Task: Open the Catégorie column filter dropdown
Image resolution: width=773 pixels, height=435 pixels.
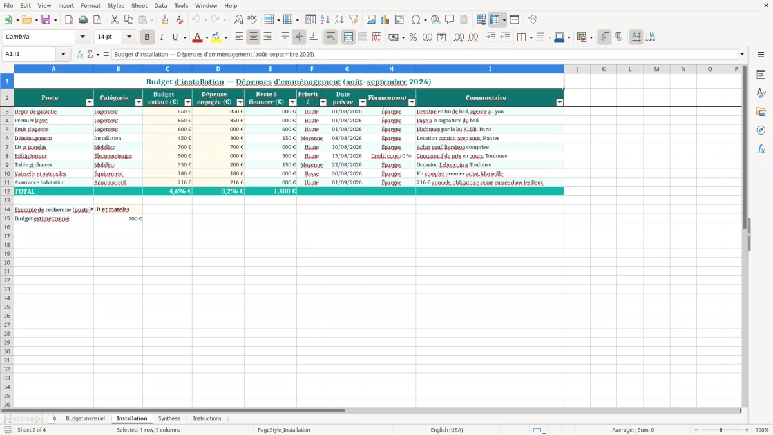Action: pos(138,102)
